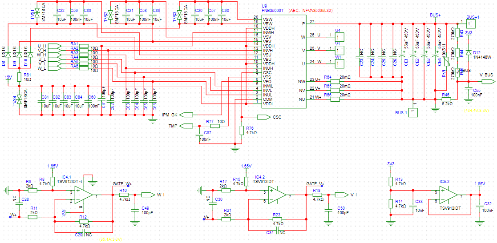The width and height of the screenshot is (497, 243).
Task: Click capacitor C49 label
Action: click(145, 207)
